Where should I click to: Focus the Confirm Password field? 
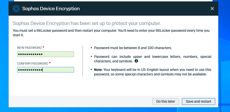46,70
